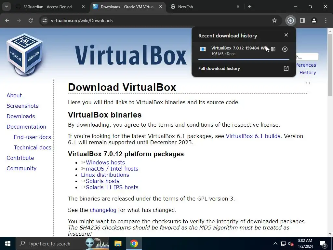Show hidden system tray icons chevron
This screenshot has height=250, width=333.
(x=275, y=243)
